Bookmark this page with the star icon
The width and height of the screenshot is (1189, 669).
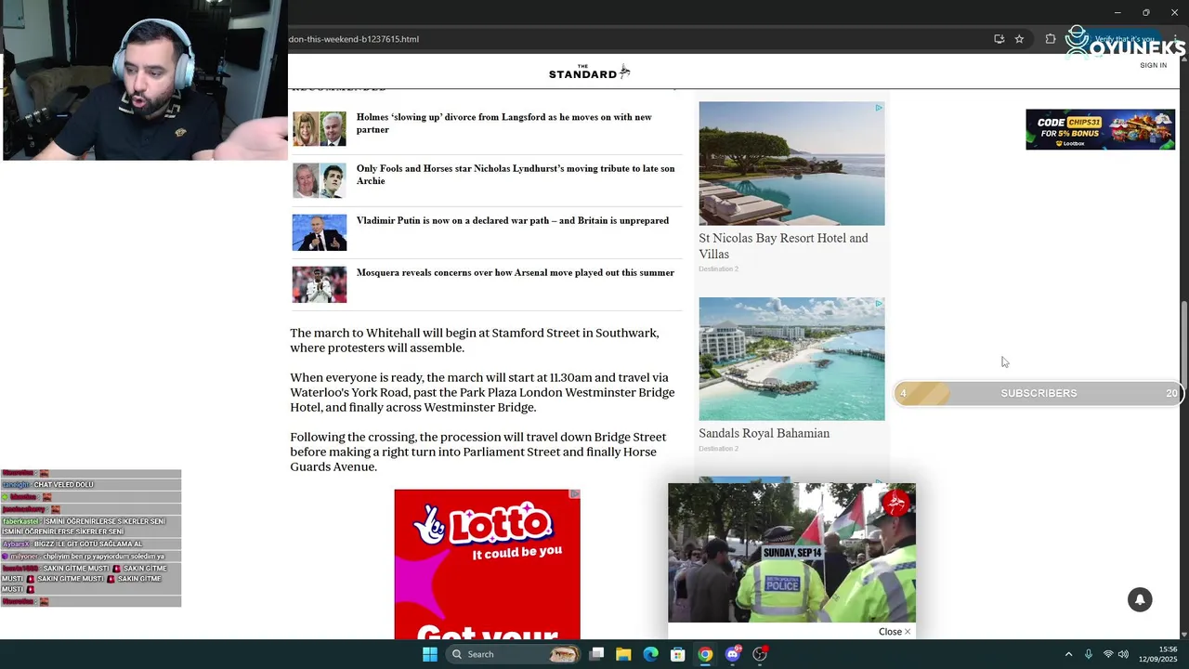(1019, 39)
